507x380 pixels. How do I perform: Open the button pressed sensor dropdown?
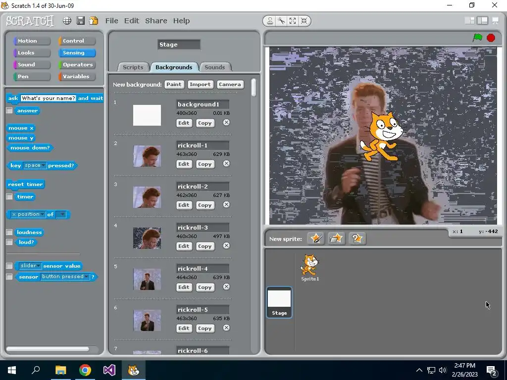click(x=65, y=277)
